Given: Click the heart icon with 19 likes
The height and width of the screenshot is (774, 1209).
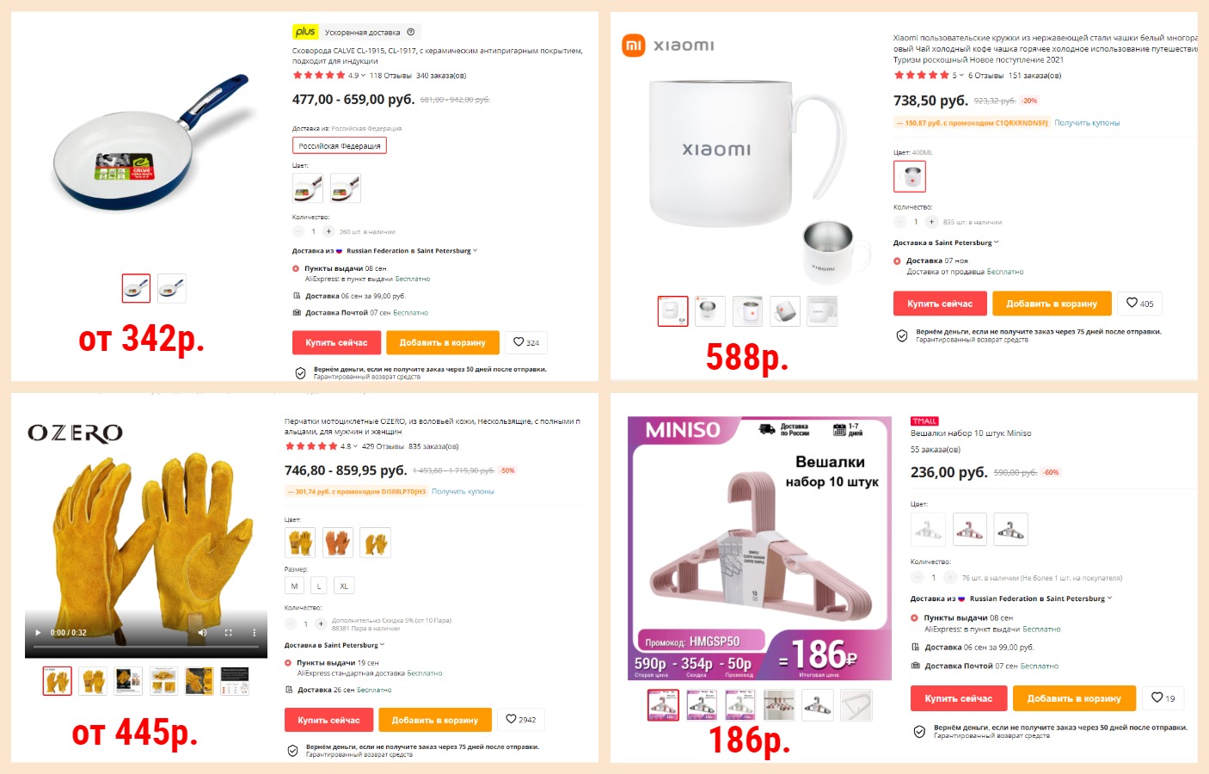Looking at the screenshot, I should tap(1163, 697).
